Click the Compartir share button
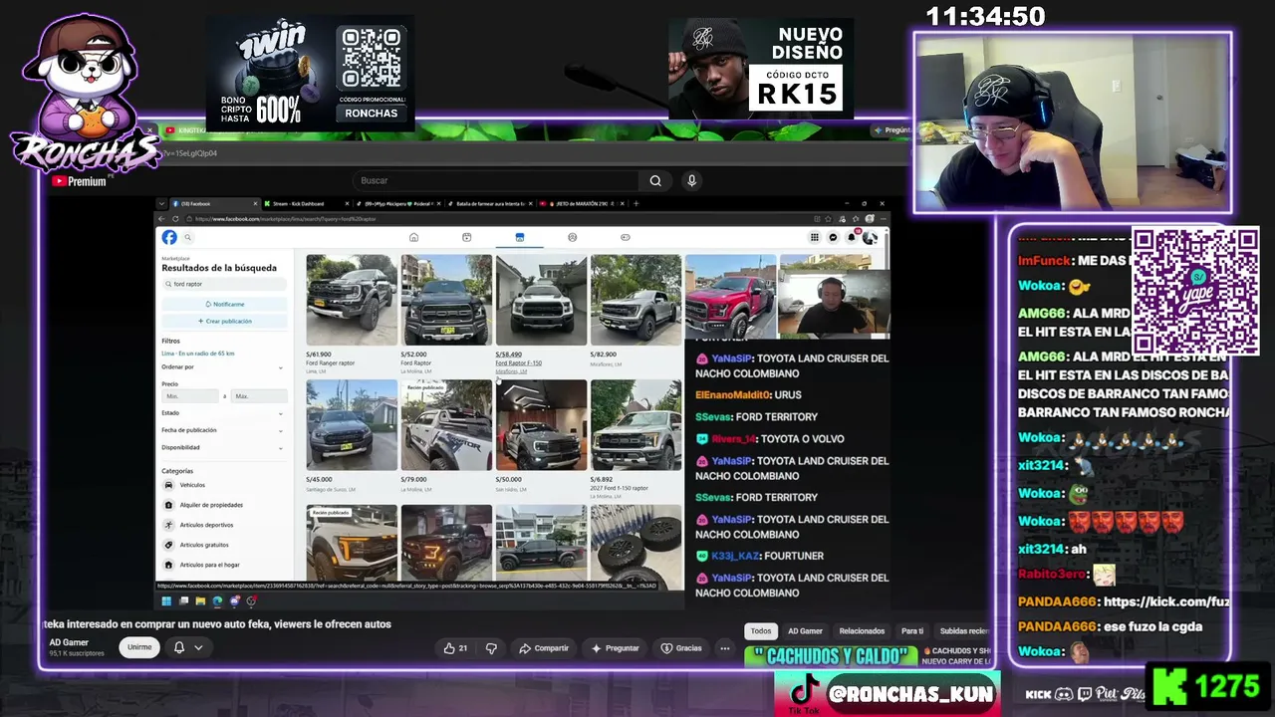This screenshot has height=717, width=1275. click(x=544, y=648)
